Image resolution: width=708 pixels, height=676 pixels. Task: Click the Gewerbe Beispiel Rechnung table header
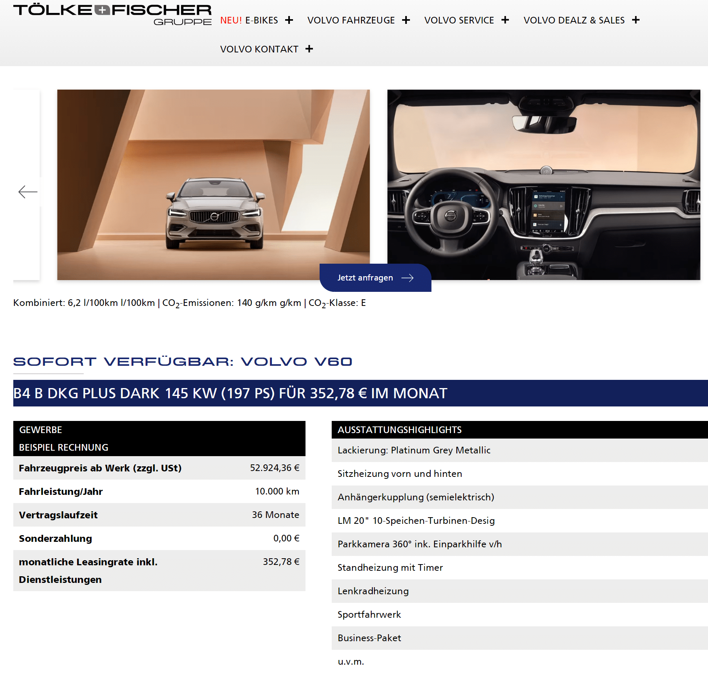click(x=159, y=439)
